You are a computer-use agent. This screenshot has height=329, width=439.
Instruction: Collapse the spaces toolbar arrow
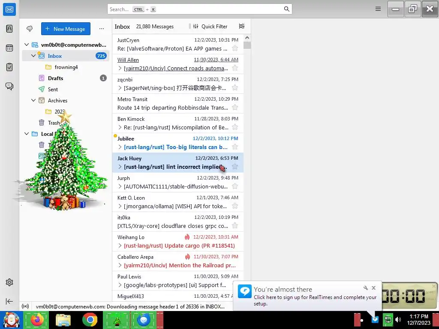coord(9,301)
